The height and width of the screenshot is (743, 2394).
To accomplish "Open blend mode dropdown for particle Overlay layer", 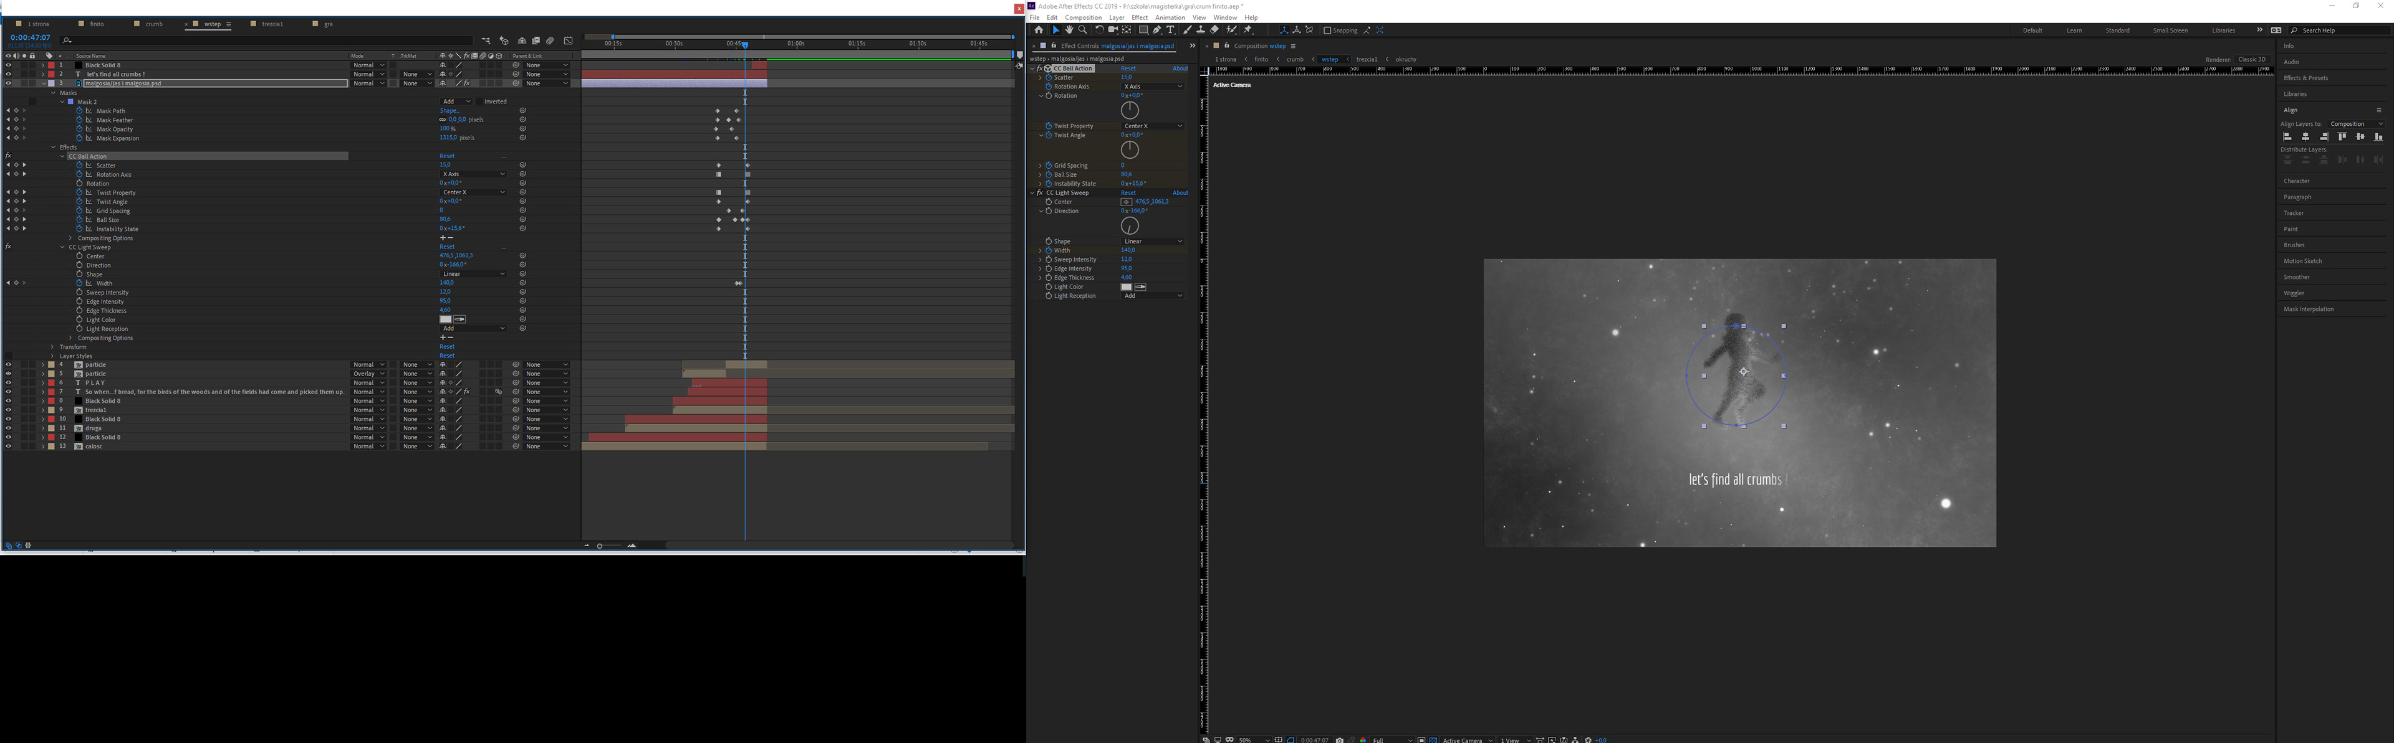I will (369, 373).
